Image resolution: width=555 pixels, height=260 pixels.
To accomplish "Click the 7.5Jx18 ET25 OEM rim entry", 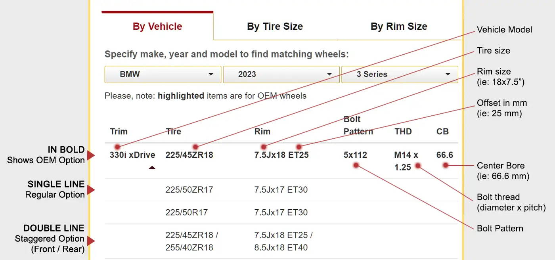I will 281,155.
